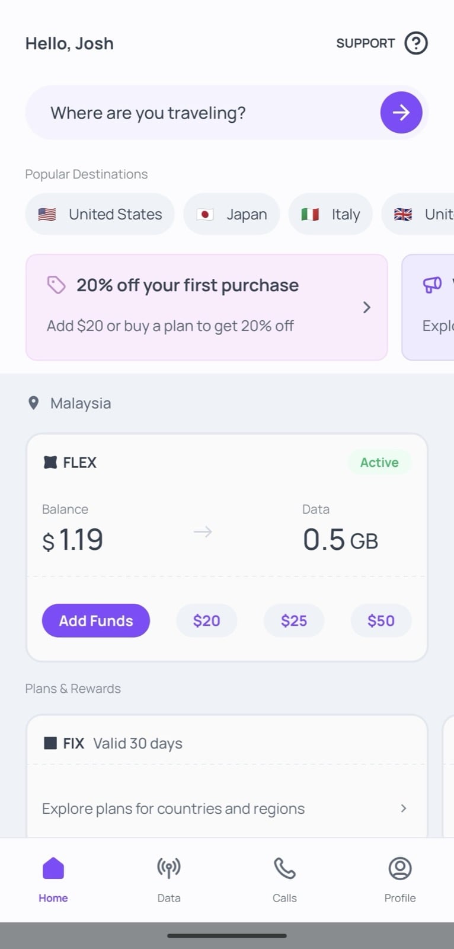Open the Calls phone icon
This screenshot has width=454, height=949.
click(284, 868)
